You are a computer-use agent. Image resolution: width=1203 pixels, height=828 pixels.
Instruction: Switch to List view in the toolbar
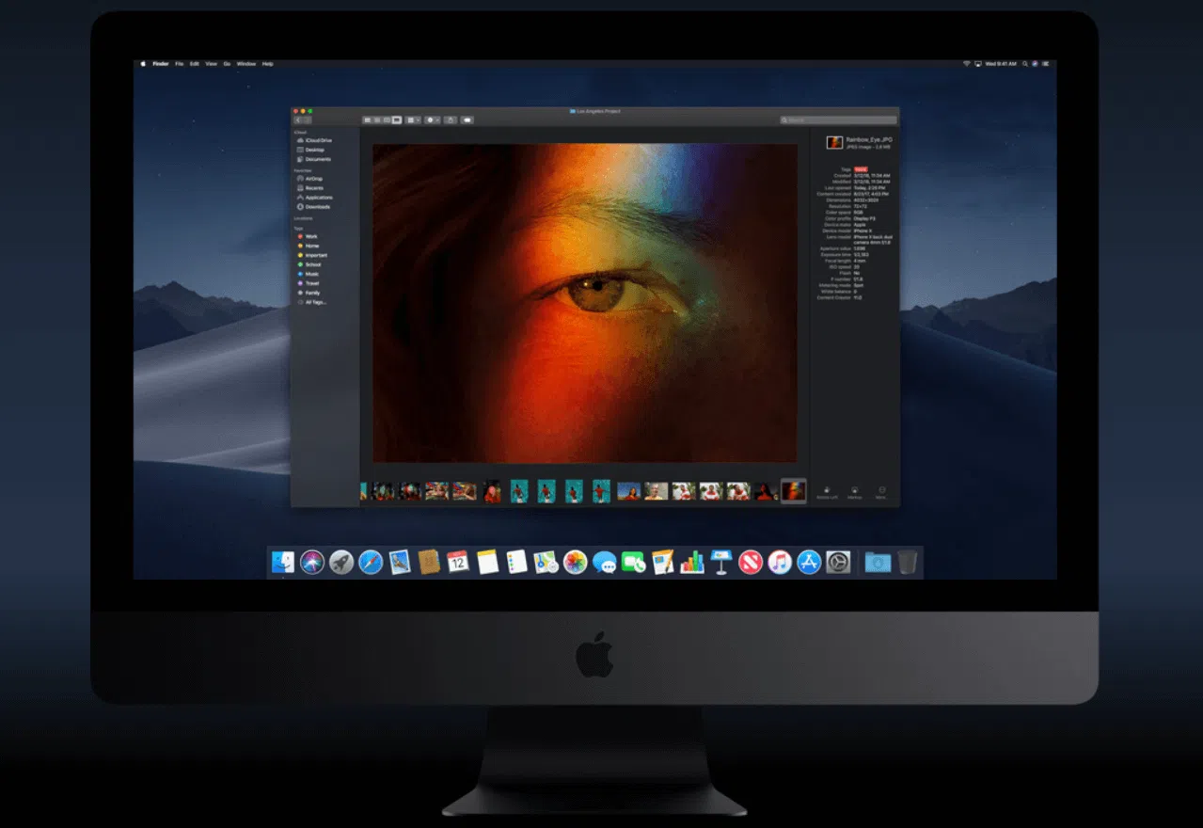[377, 120]
